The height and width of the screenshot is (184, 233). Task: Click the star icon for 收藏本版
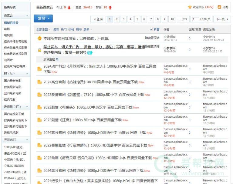point(190,7)
